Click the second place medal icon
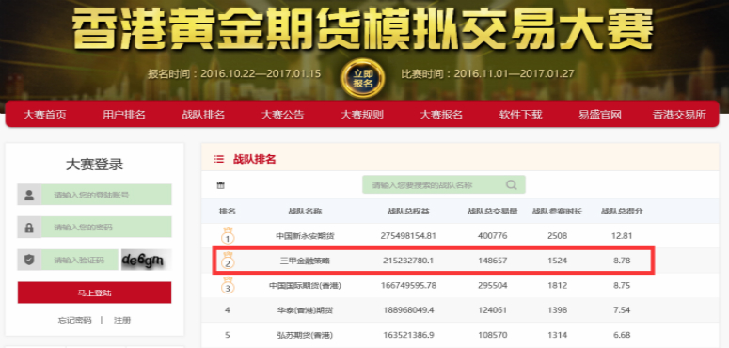The image size is (729, 348). 228,261
